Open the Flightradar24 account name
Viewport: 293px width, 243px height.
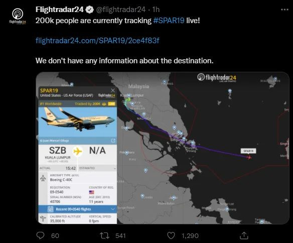59,10
